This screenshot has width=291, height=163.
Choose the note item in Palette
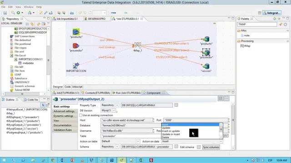coord(245,35)
